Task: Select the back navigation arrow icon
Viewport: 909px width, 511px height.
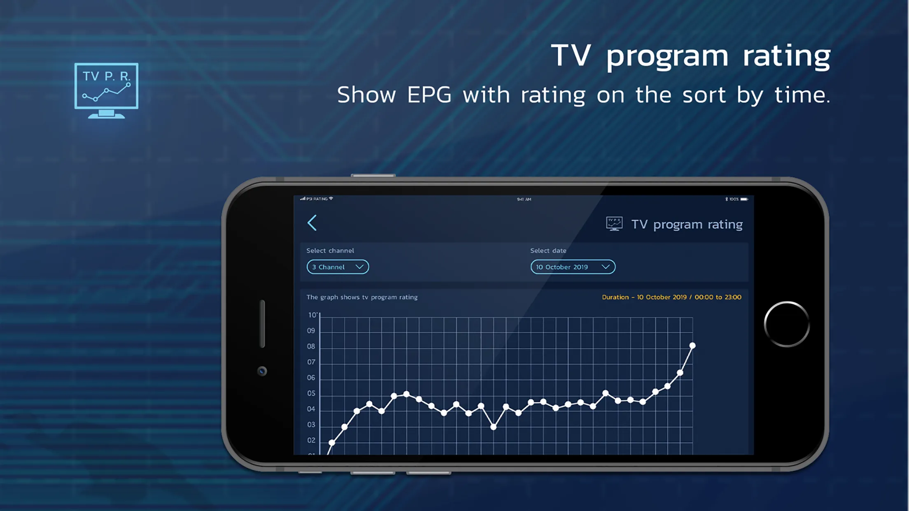Action: (313, 223)
